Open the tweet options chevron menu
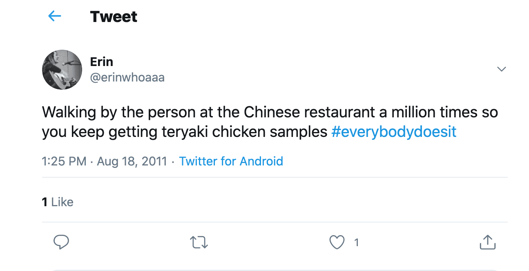Viewport: 529px width, 271px height. (x=502, y=69)
